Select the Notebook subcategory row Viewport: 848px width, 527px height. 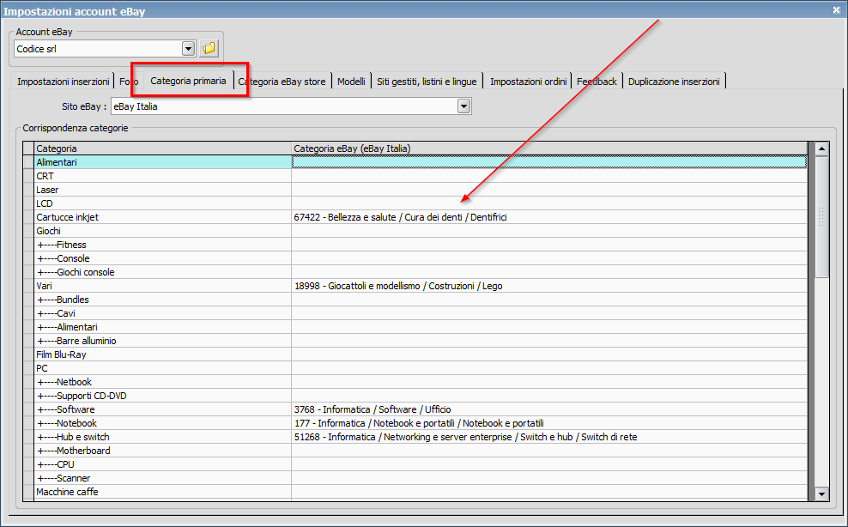click(163, 423)
